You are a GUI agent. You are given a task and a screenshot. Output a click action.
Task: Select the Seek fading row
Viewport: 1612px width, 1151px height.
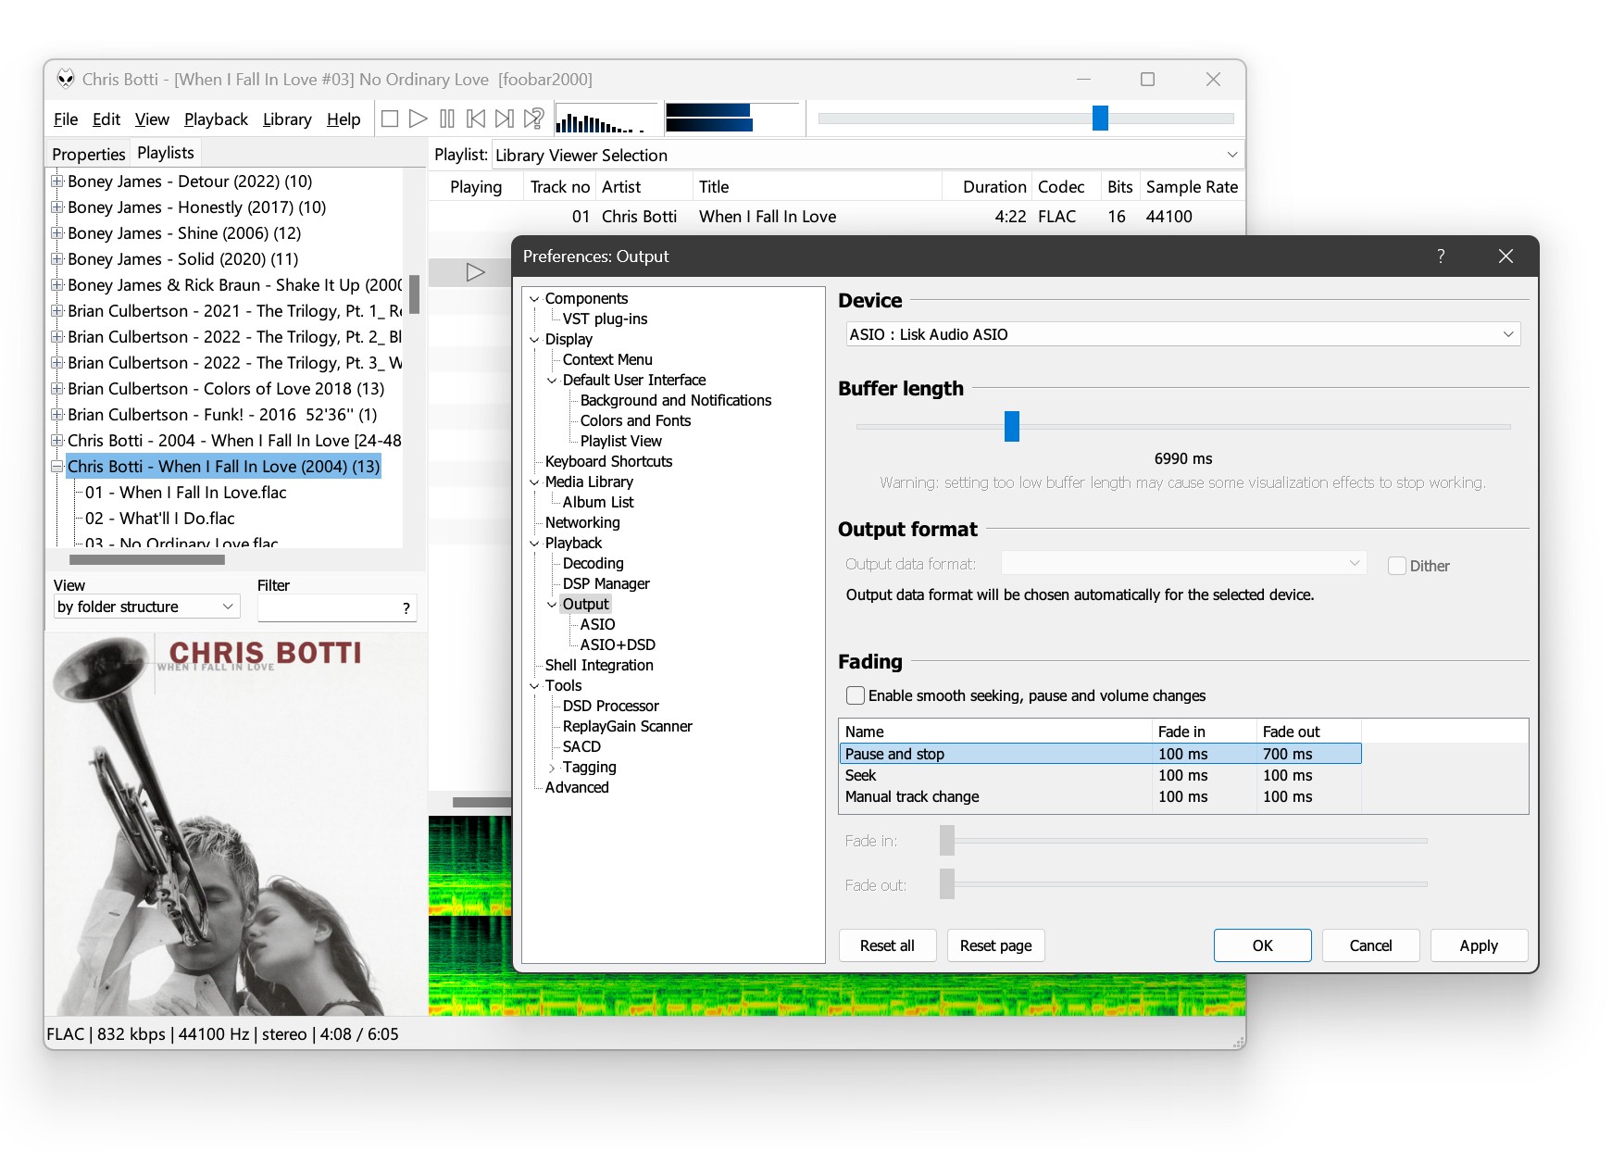click(1100, 775)
